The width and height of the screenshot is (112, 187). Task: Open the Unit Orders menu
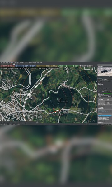(21, 62)
